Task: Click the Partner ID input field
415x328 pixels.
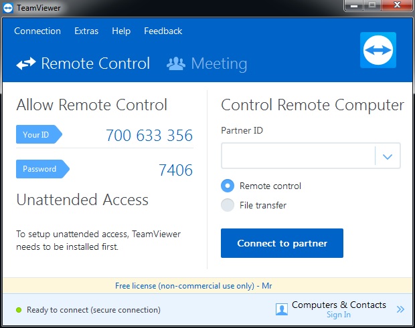Action: (298, 156)
